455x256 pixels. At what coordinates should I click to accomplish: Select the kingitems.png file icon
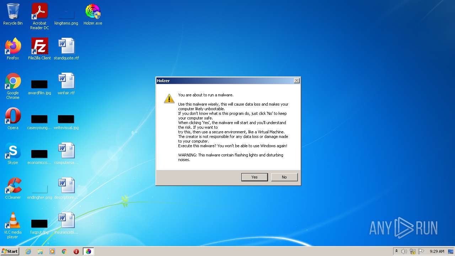(x=66, y=14)
